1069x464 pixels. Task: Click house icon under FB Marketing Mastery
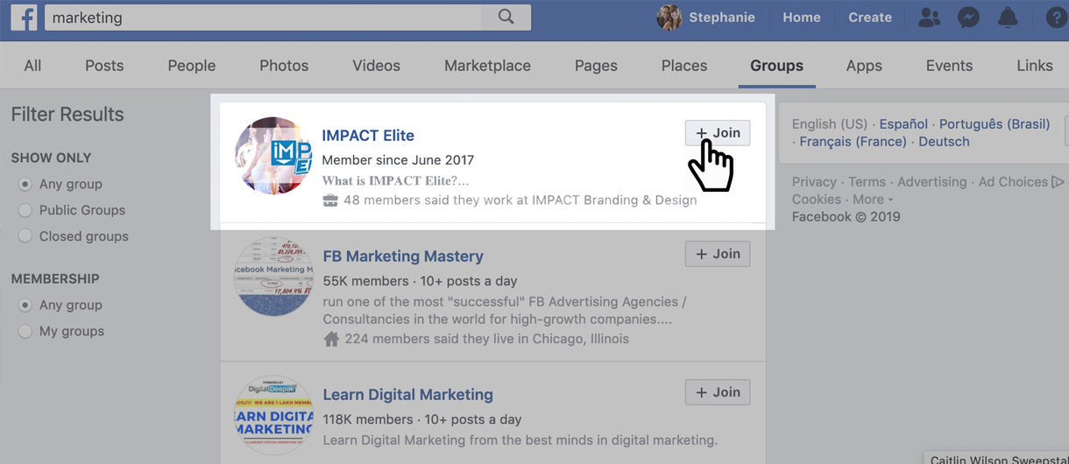click(331, 339)
